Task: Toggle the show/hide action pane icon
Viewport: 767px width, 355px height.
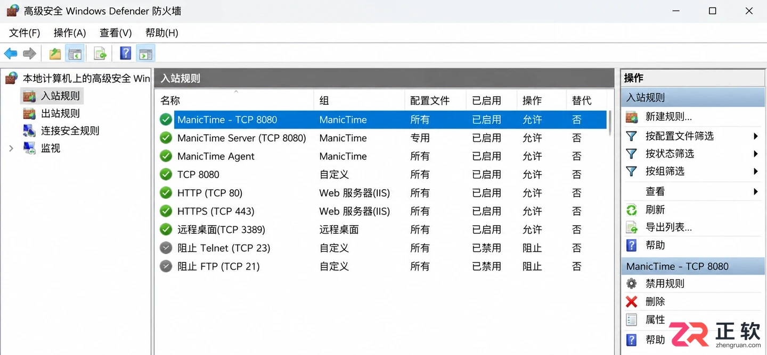Action: 145,53
